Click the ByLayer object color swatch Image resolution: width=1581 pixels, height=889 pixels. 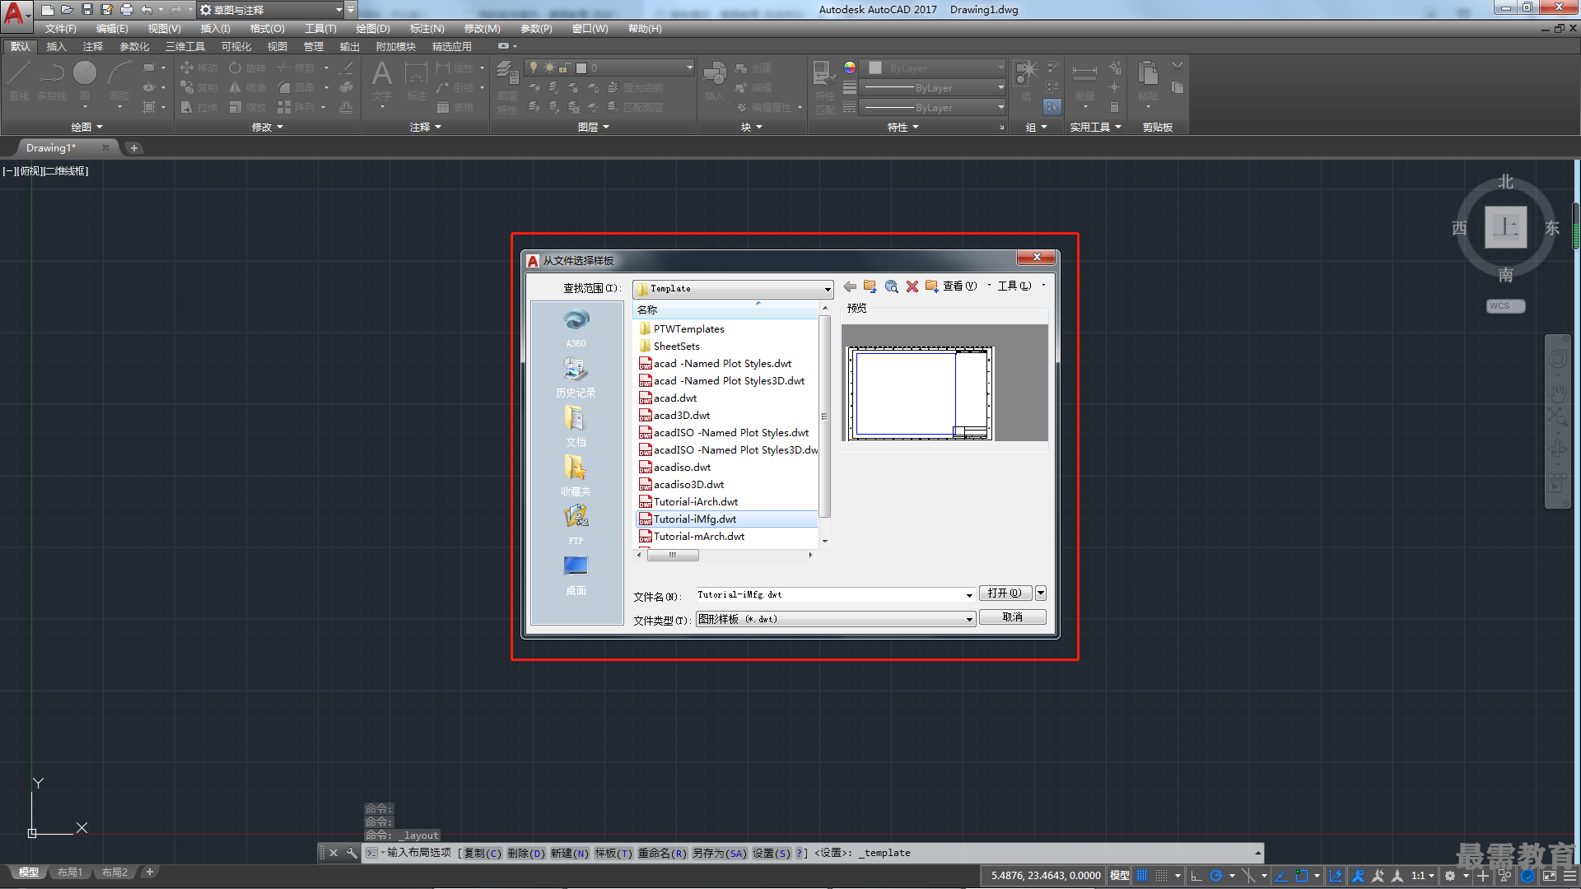[875, 67]
